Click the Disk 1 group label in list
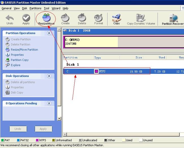The height and width of the screenshot is (148, 184). (x=72, y=65)
